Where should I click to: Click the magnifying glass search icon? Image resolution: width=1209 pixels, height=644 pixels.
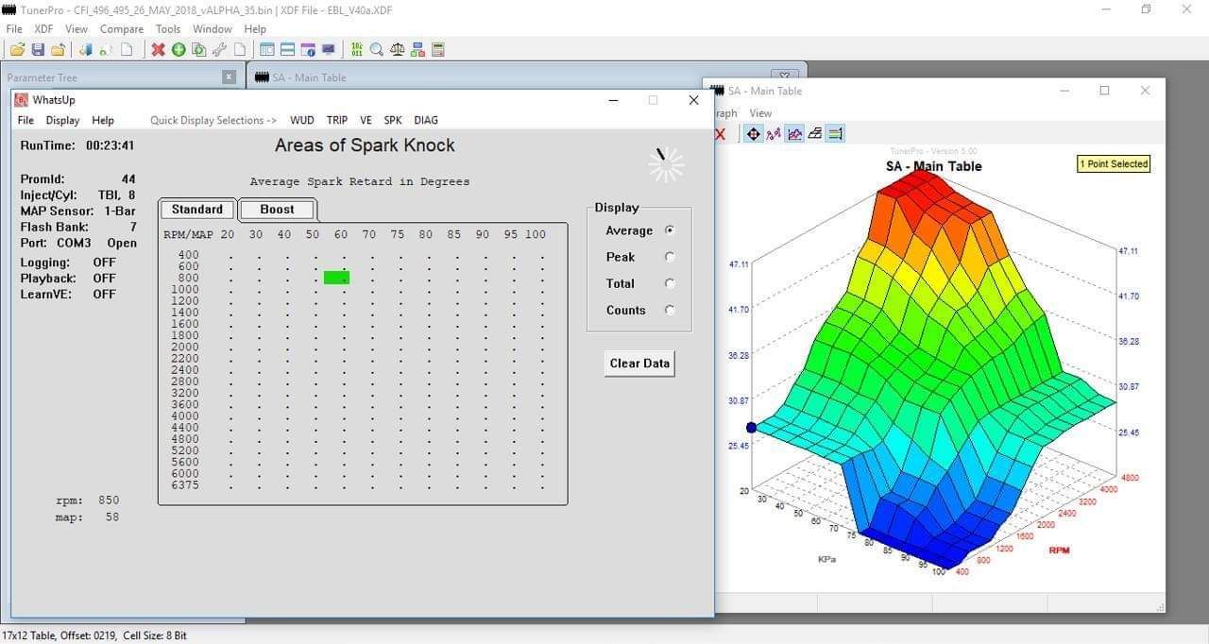click(x=377, y=49)
